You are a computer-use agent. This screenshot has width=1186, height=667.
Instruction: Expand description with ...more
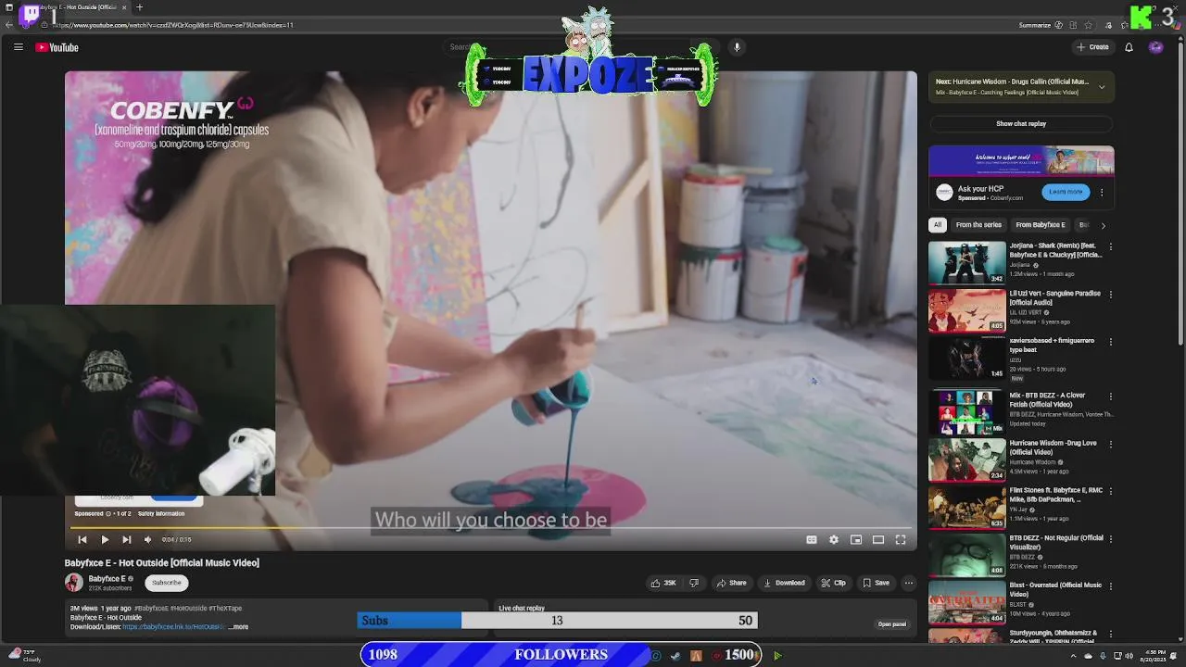click(238, 627)
